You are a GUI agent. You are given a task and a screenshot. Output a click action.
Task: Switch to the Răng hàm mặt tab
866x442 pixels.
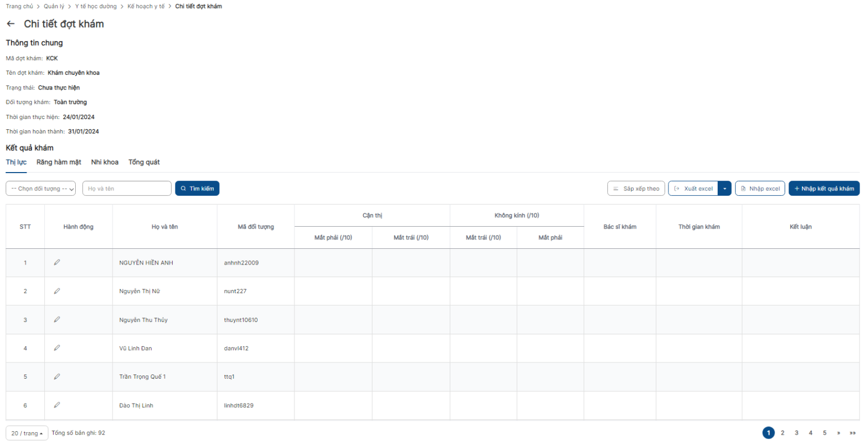point(58,162)
